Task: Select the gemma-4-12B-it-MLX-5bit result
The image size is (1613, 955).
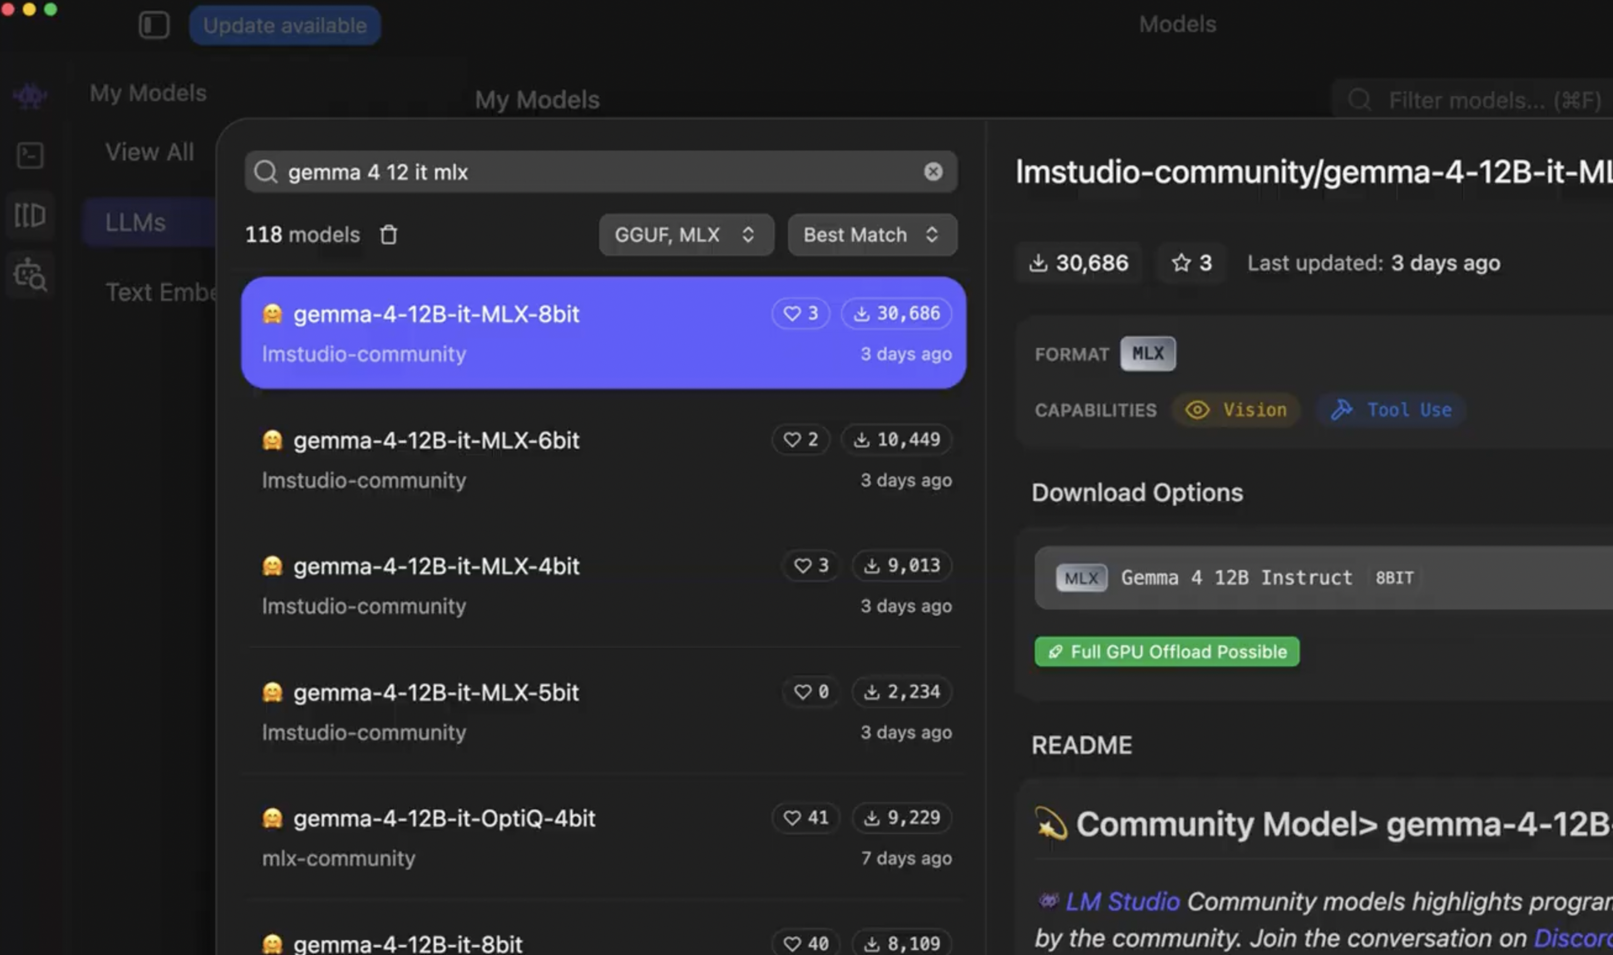Action: click(603, 712)
